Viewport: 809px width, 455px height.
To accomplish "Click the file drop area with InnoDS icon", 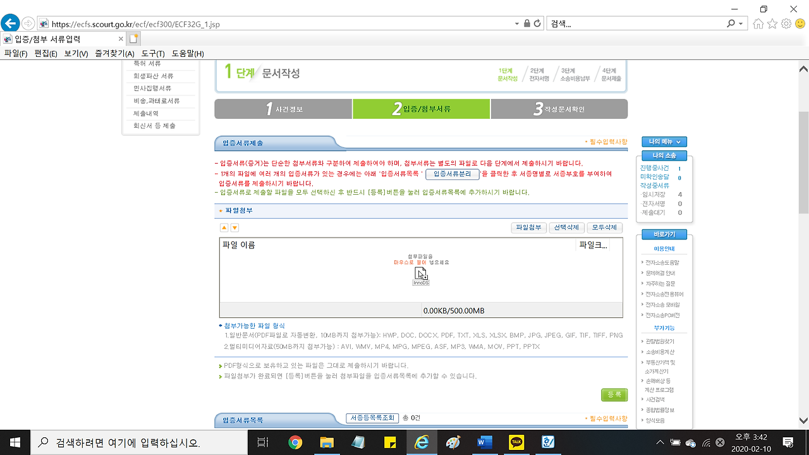I will pos(421,276).
